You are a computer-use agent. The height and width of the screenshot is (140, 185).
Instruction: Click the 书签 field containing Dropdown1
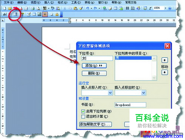(x=130, y=105)
